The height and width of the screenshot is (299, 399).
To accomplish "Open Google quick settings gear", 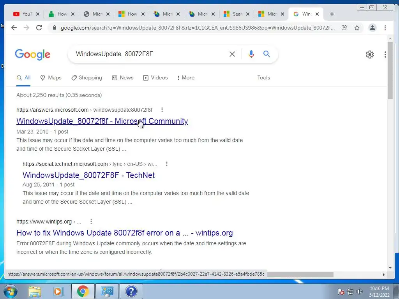I will [369, 55].
